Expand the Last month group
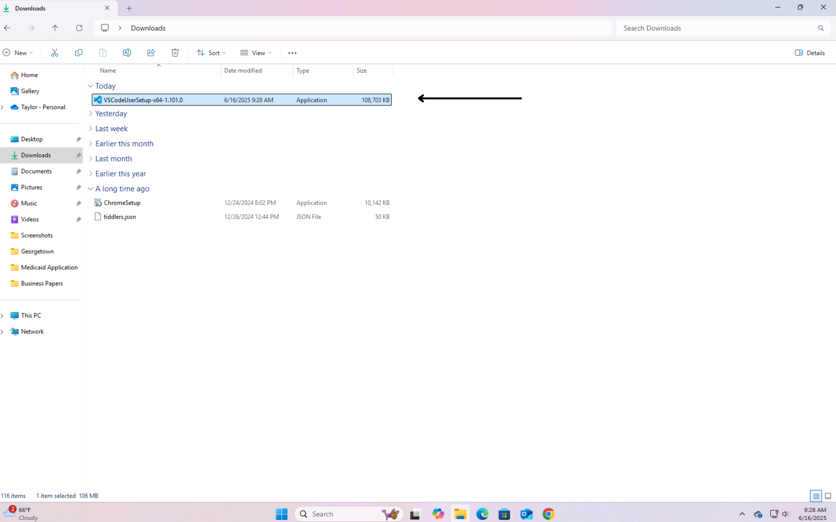This screenshot has height=522, width=836. coord(91,159)
